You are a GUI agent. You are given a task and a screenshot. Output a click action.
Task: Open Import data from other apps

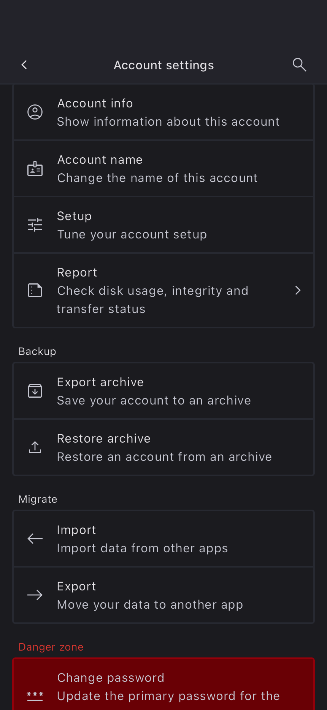[x=142, y=548]
